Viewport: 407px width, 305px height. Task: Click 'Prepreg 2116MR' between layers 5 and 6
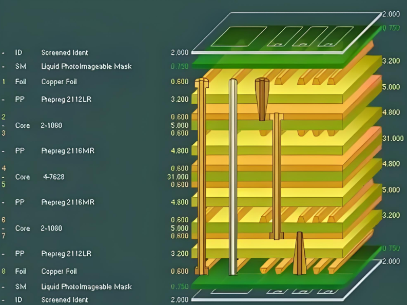[x=68, y=202]
